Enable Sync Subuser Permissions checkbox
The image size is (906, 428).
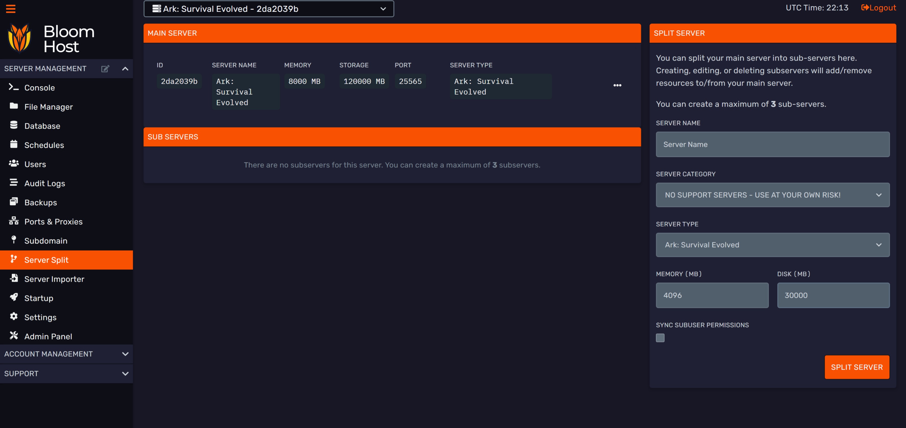pos(660,338)
